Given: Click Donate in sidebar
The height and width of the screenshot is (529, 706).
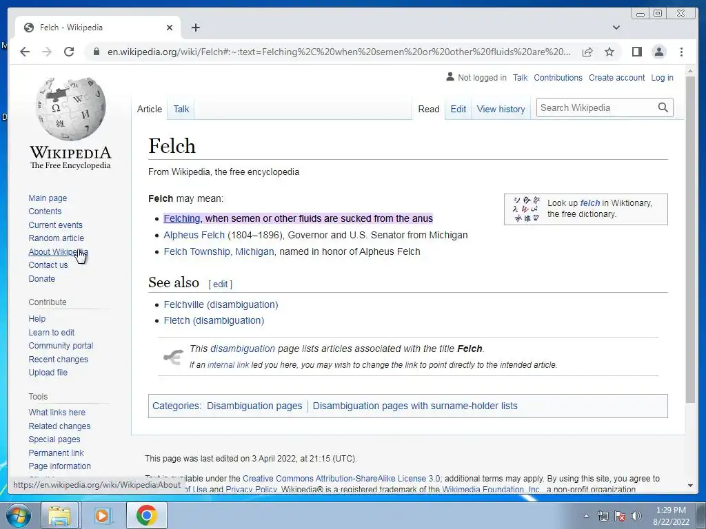Looking at the screenshot, I should 42,278.
